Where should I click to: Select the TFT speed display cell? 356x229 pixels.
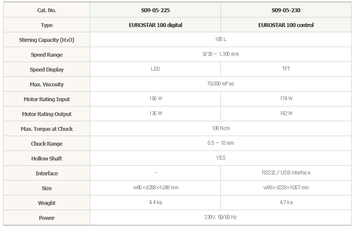point(286,69)
